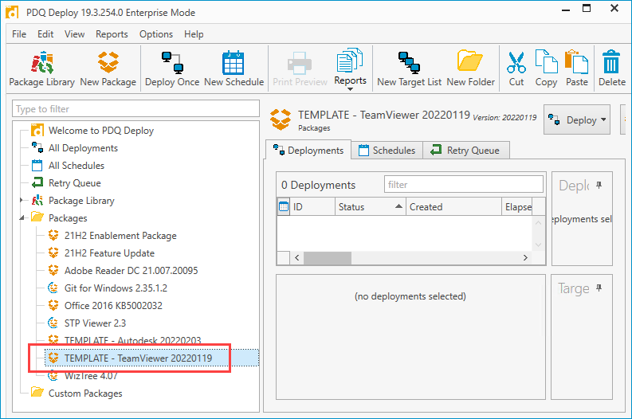Viewport: 632px width, 419px height.
Task: Click the deployments grid horizontal scrollbar thumb
Action: [328, 258]
